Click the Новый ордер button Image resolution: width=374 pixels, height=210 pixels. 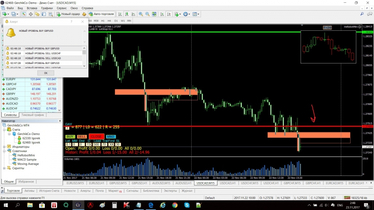[x=68, y=14]
